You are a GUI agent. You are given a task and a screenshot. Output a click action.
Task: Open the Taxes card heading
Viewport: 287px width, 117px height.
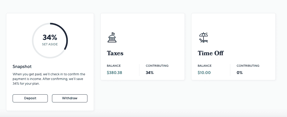[115, 53]
